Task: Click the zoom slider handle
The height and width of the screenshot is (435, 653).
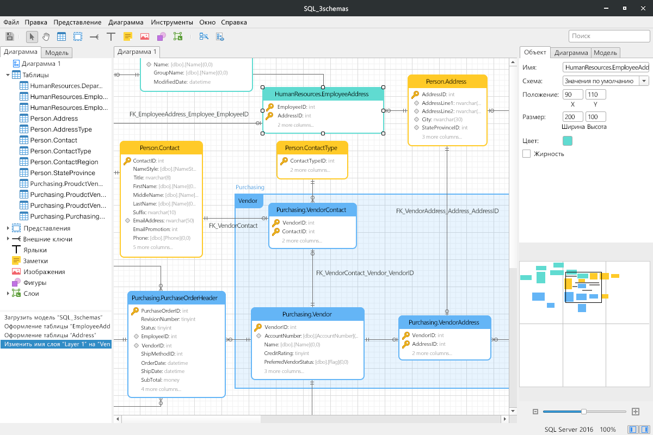Action: (583, 412)
